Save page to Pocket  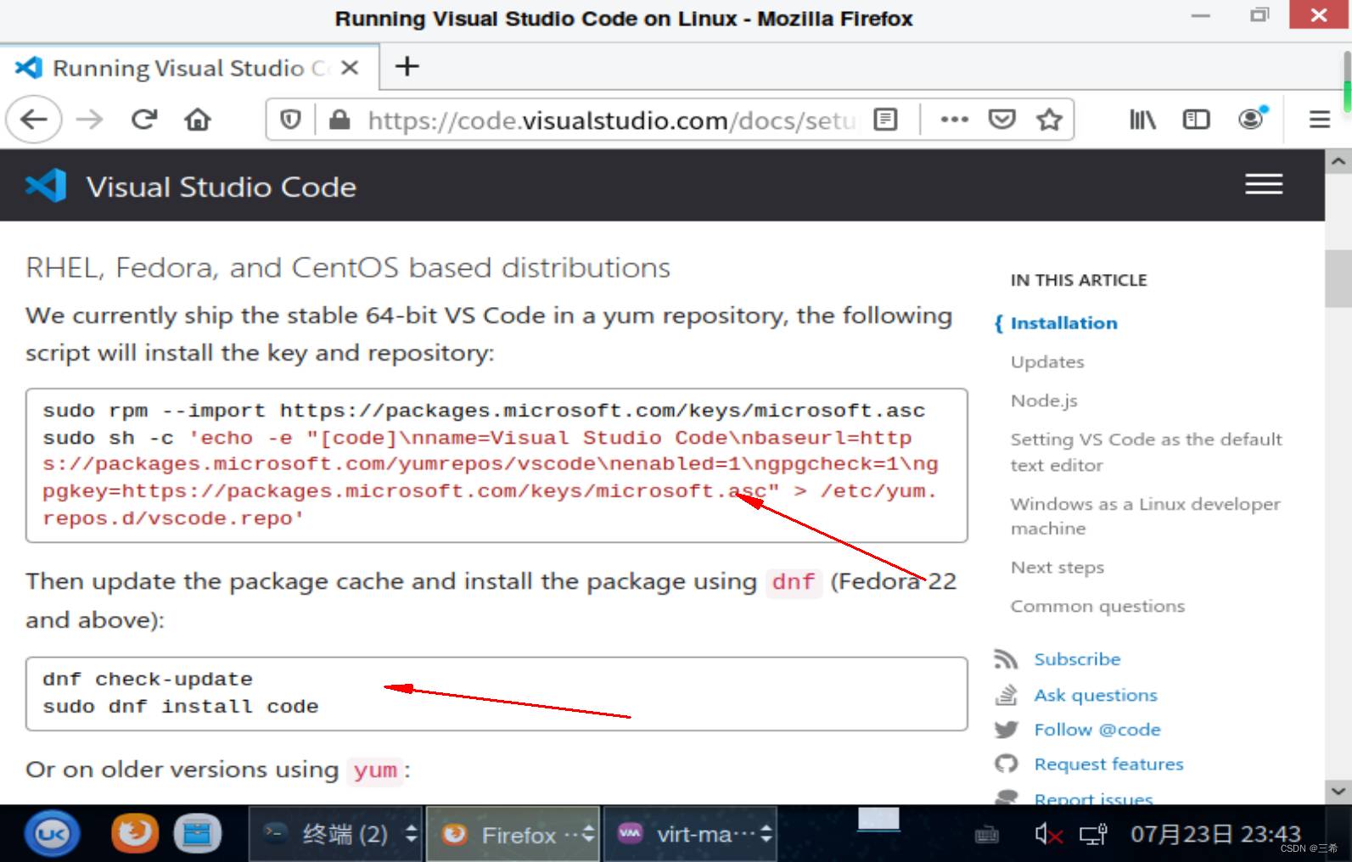pyautogui.click(x=1002, y=120)
